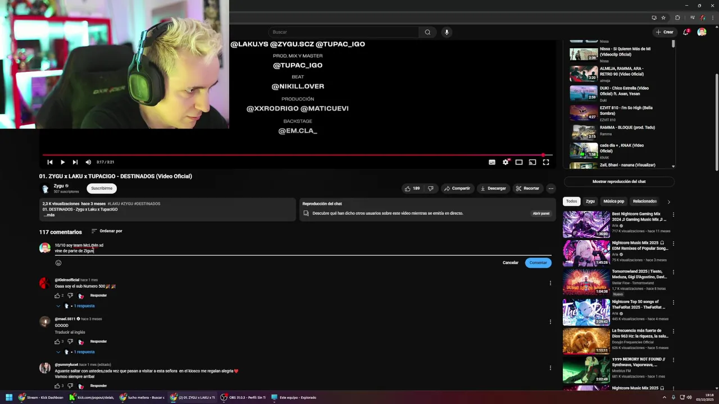The image size is (719, 404).
Task: Focus the comment text field
Action: point(303,248)
